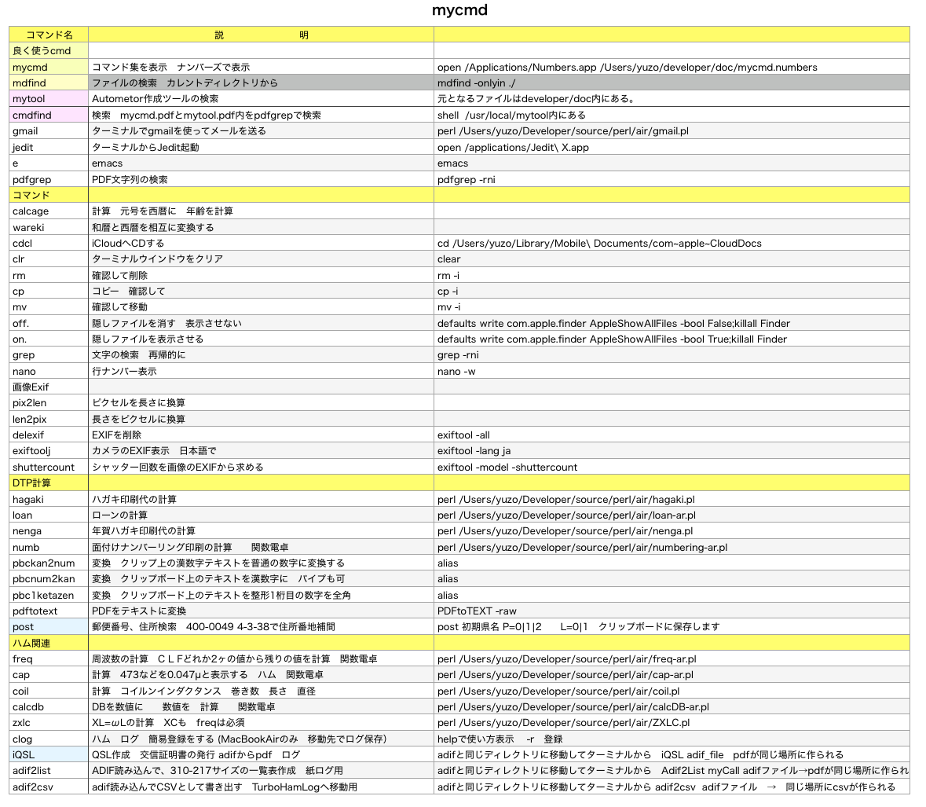The image size is (926, 807).
Task: Click the 画像Exif section label cell
Action: pyautogui.click(x=49, y=387)
